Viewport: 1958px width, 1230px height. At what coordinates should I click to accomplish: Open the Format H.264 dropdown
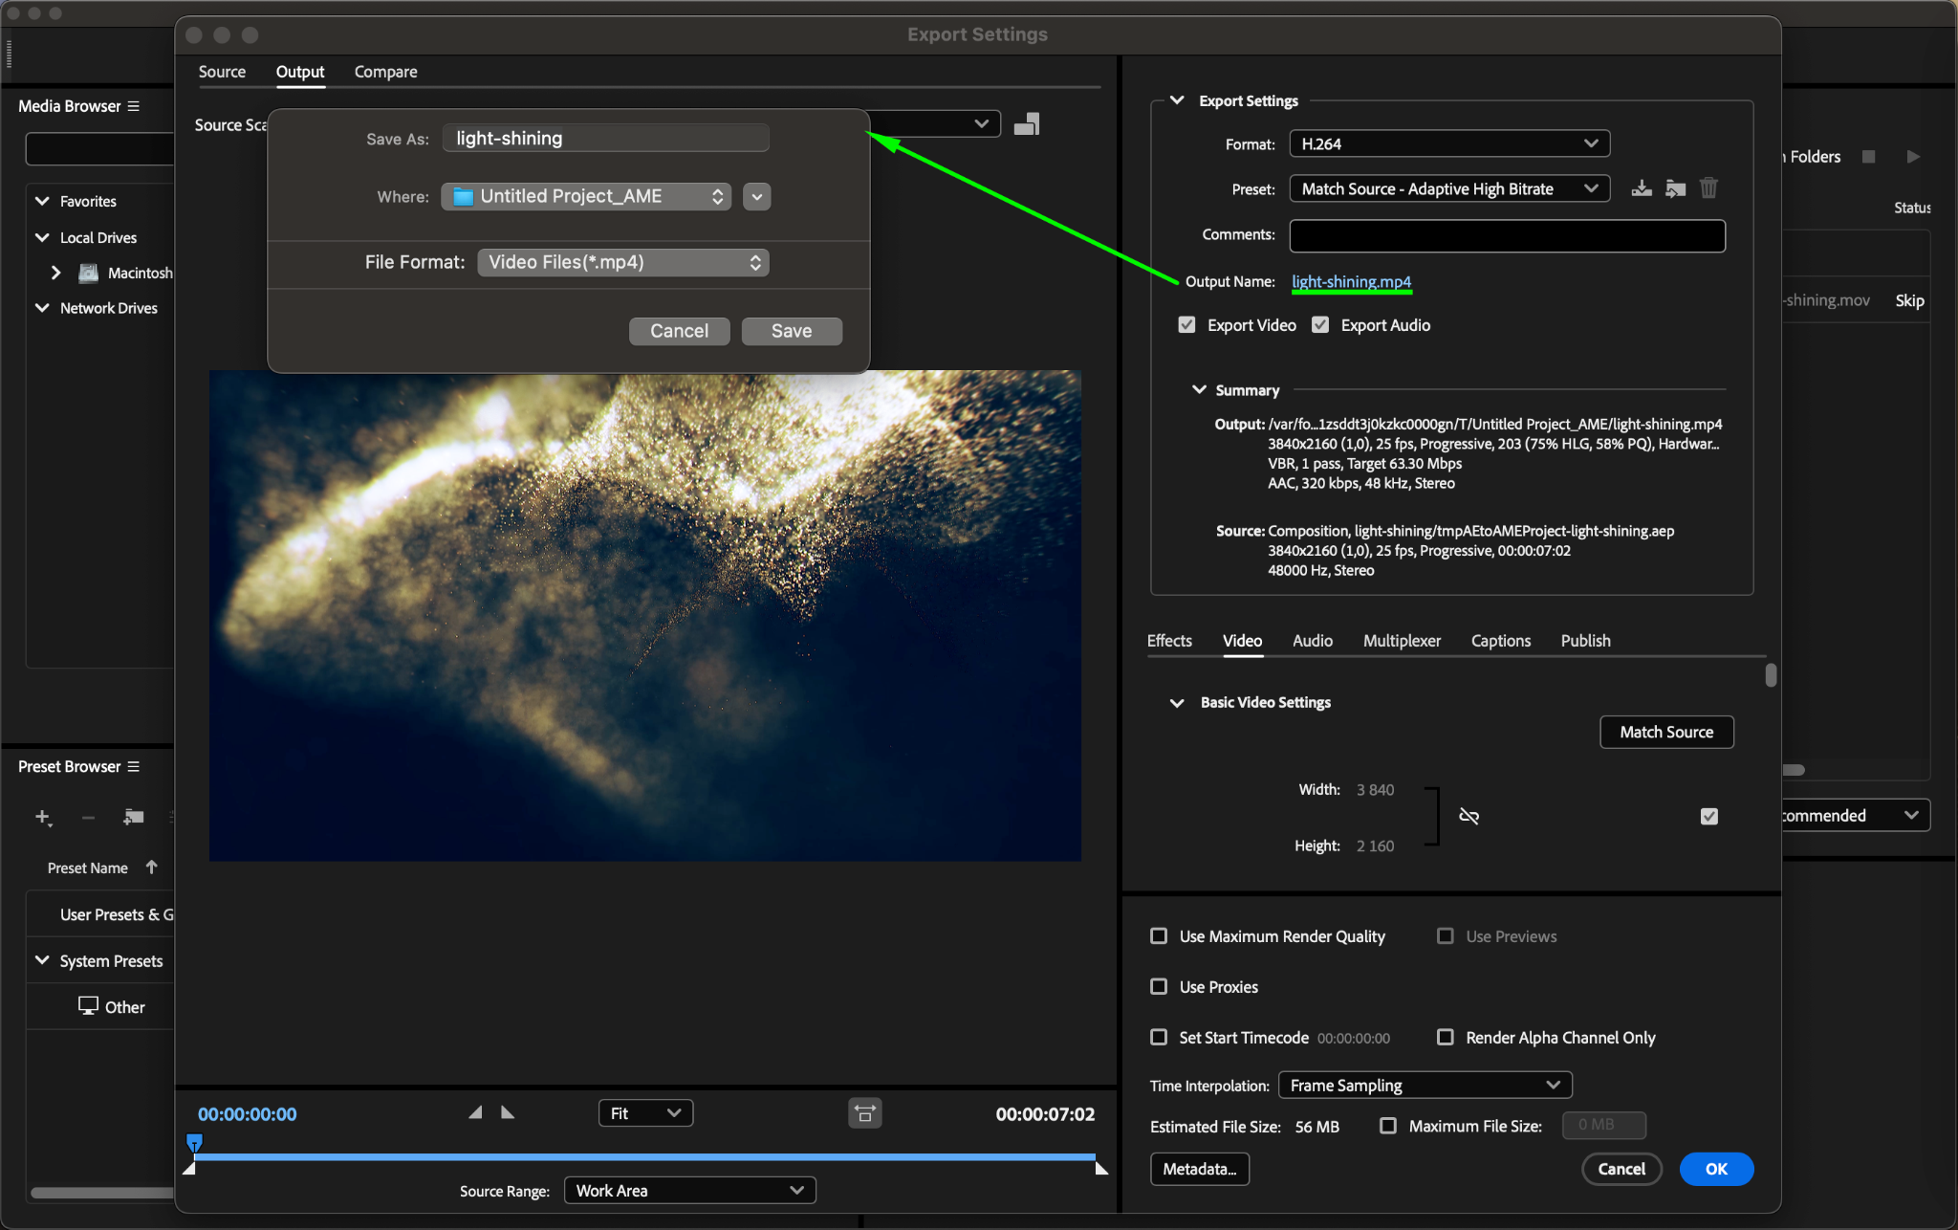tap(1448, 143)
